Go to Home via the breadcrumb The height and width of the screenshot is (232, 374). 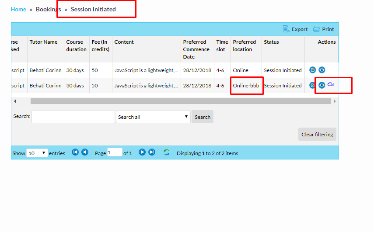(18, 9)
